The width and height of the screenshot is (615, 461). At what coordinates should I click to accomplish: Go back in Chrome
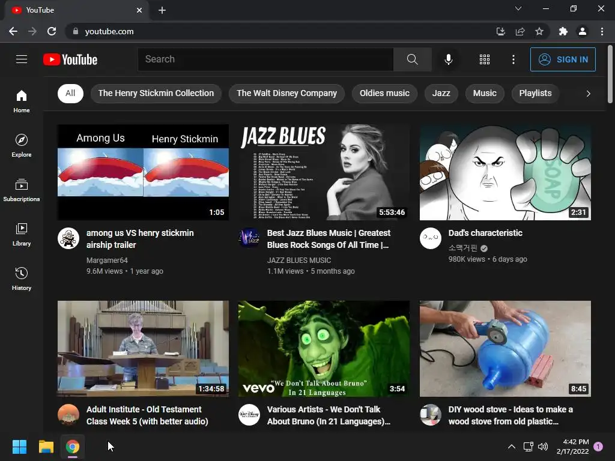pos(13,31)
